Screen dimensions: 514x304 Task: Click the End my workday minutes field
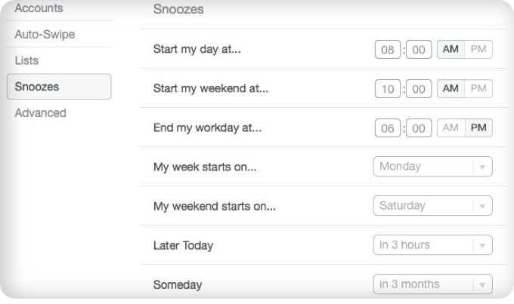(419, 129)
